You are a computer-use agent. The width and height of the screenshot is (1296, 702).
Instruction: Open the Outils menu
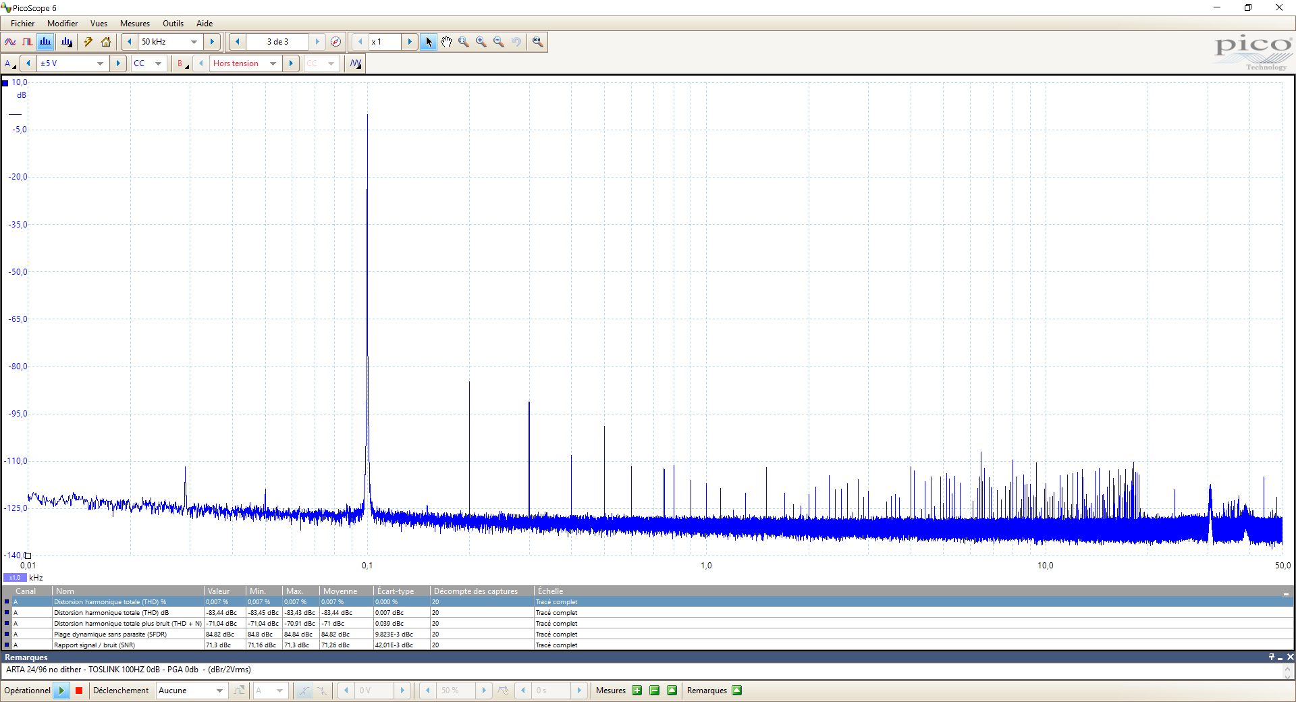173,24
